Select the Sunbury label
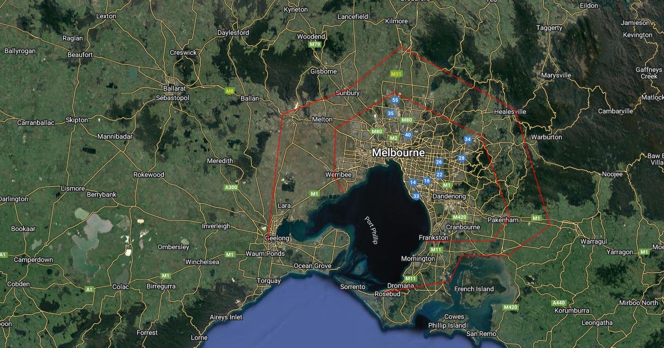Screen dimensions: 664x348 point(348,93)
